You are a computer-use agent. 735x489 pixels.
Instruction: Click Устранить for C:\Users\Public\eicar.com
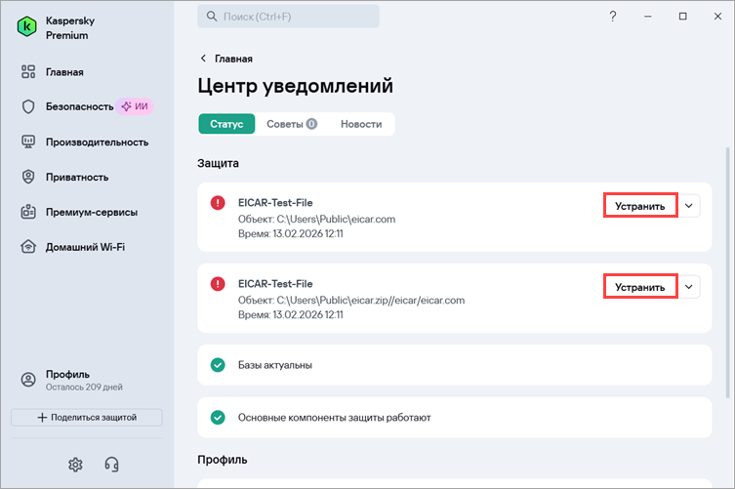click(x=640, y=206)
